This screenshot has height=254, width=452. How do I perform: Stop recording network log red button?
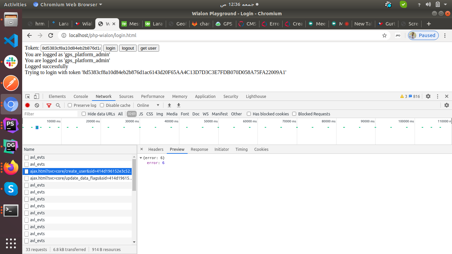tap(27, 105)
